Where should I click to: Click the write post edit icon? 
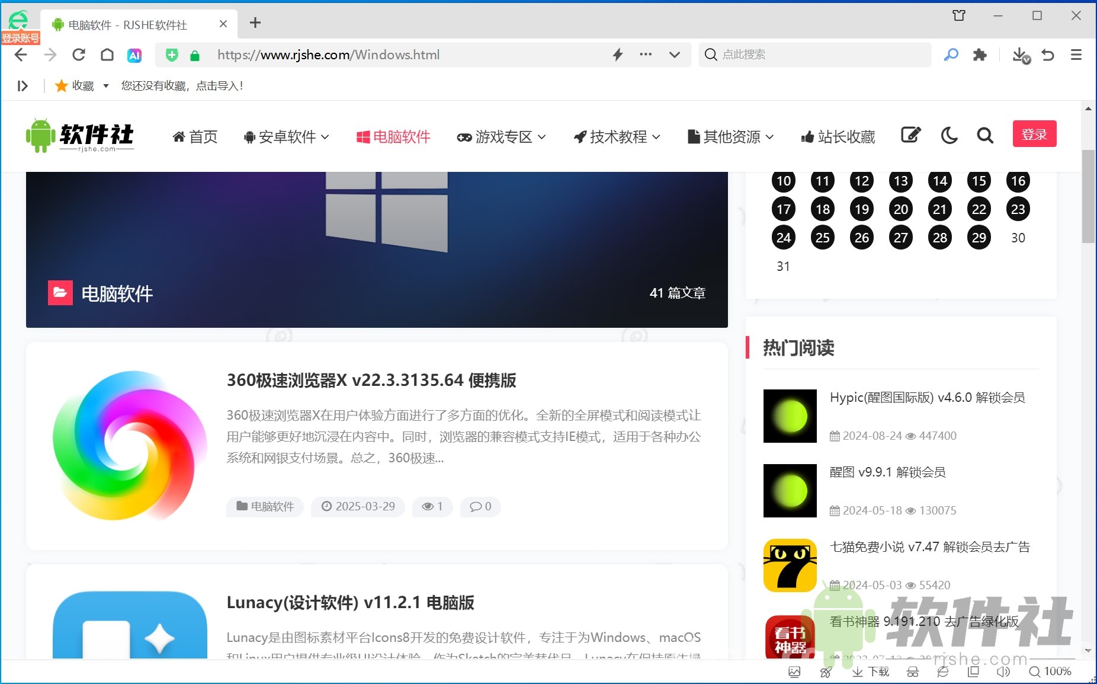tap(910, 136)
